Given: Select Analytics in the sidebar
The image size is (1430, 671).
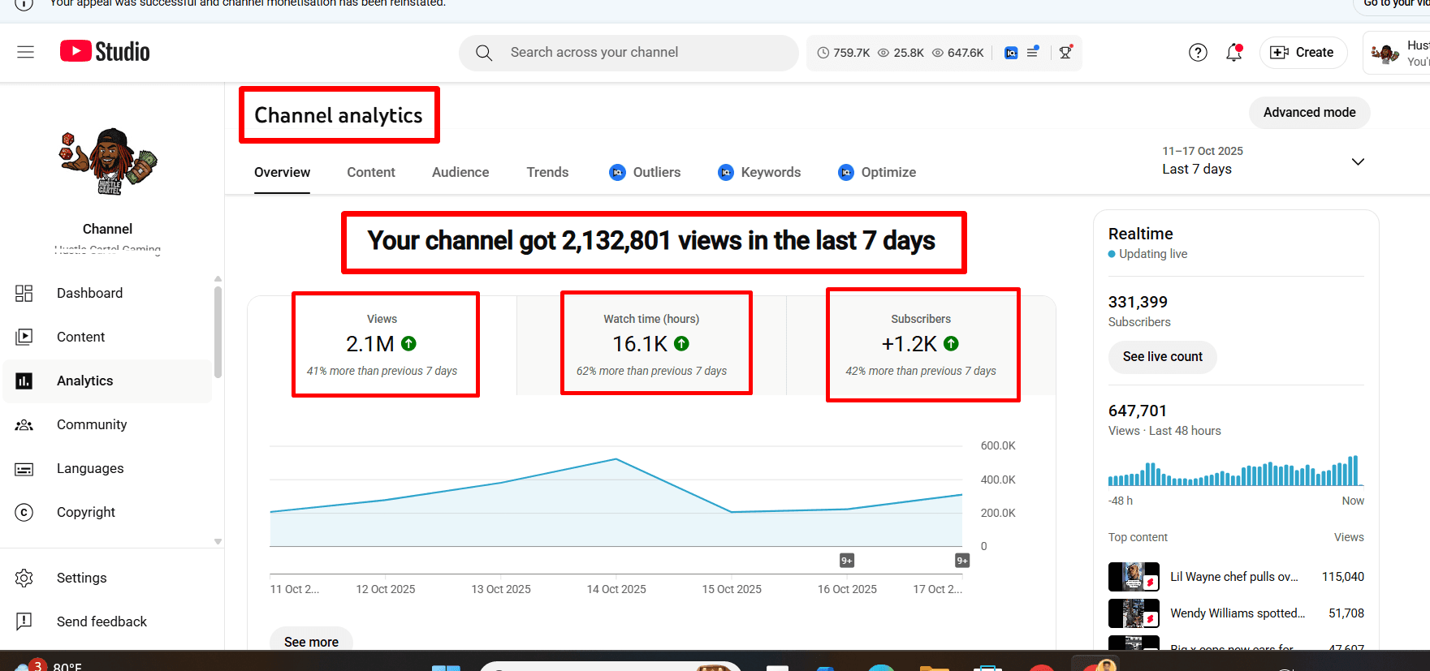Looking at the screenshot, I should [107, 381].
